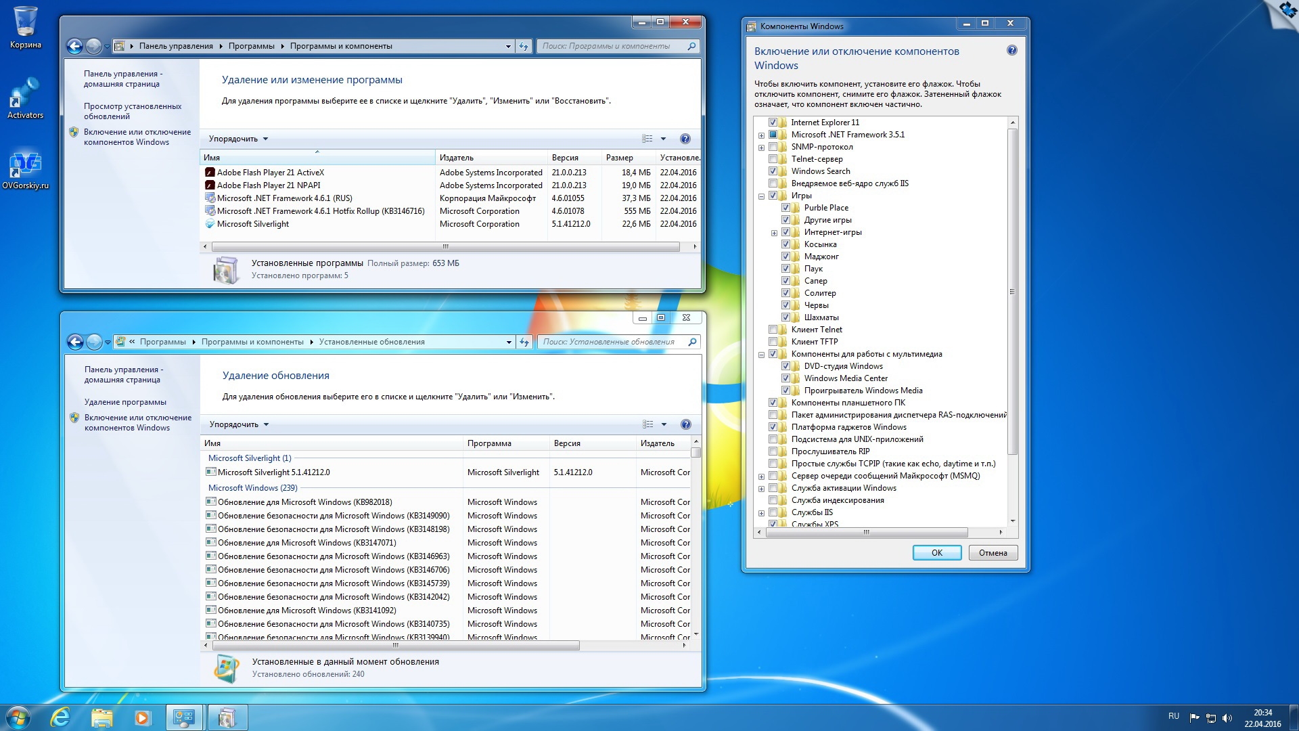Select the update KB3149090 row
1299x731 pixels.
448,516
